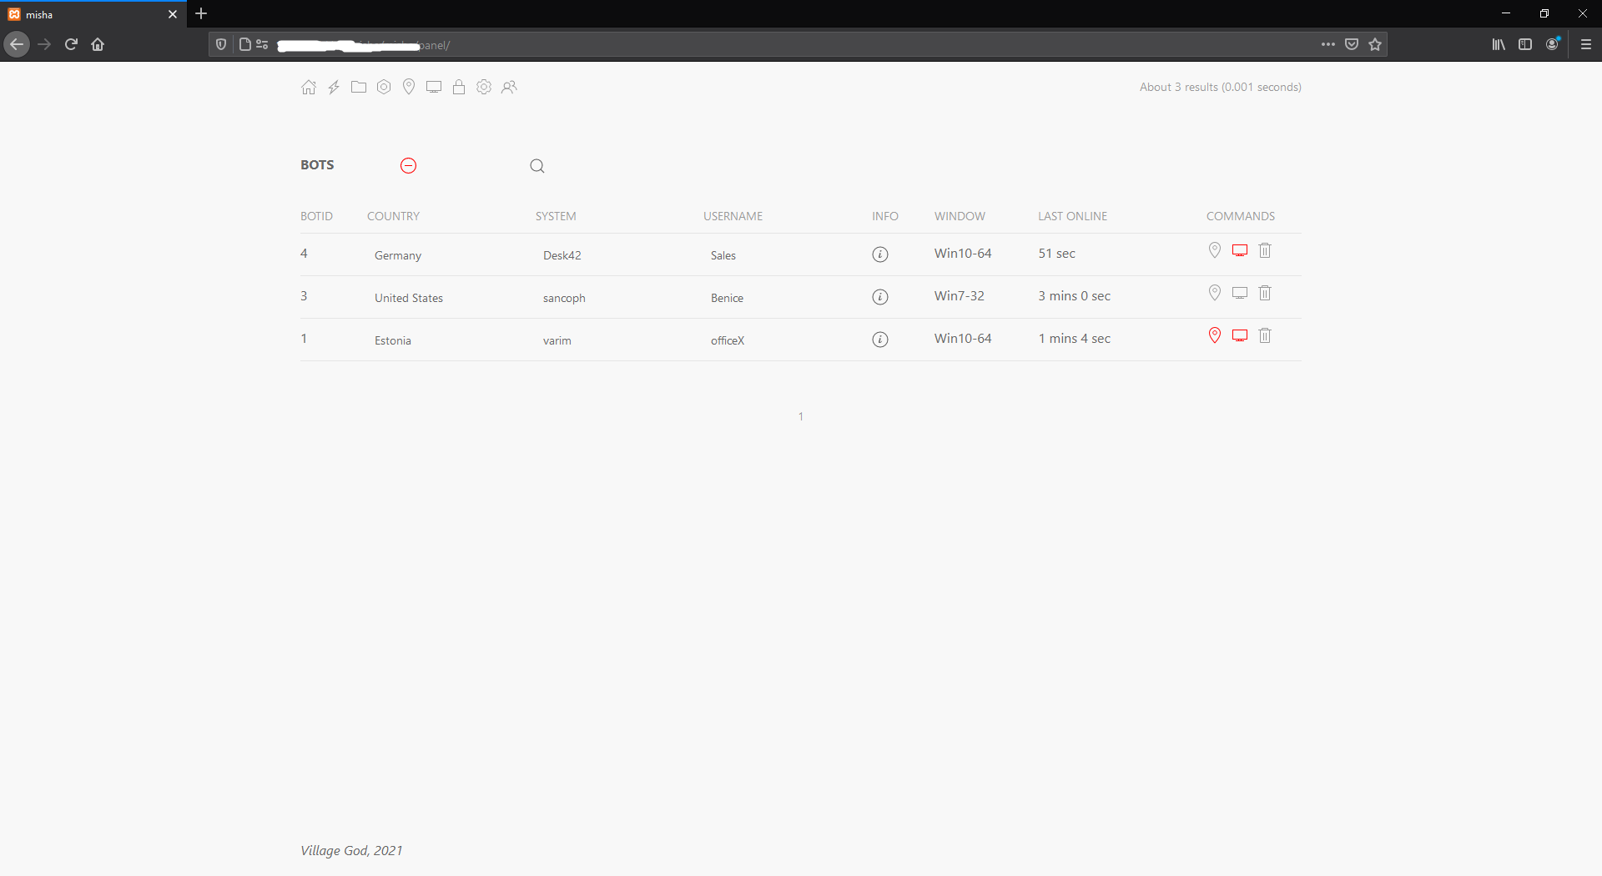Open the browser hamburger menu
1602x876 pixels.
click(x=1586, y=44)
